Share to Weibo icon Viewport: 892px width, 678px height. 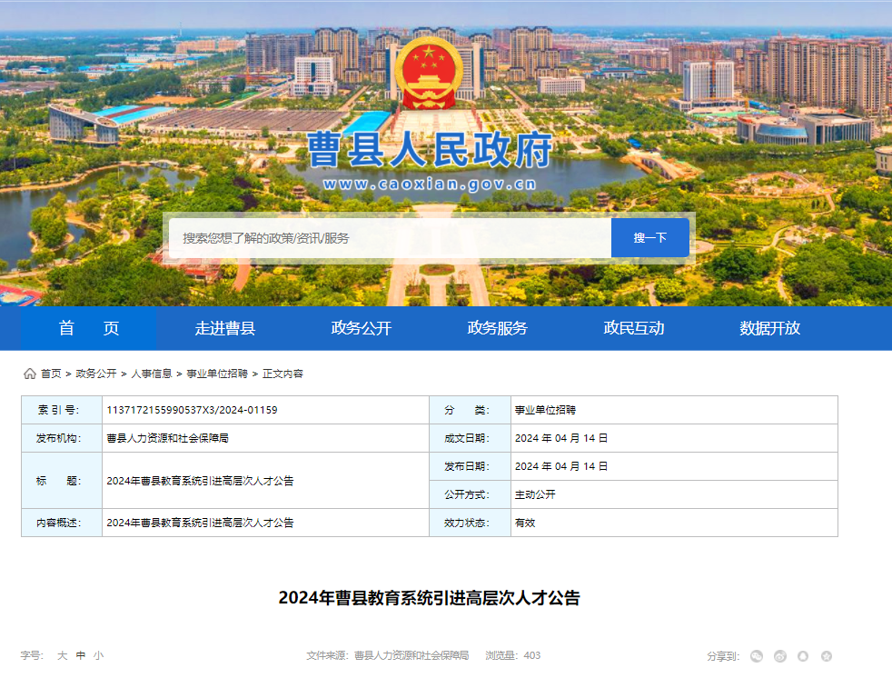coord(780,656)
